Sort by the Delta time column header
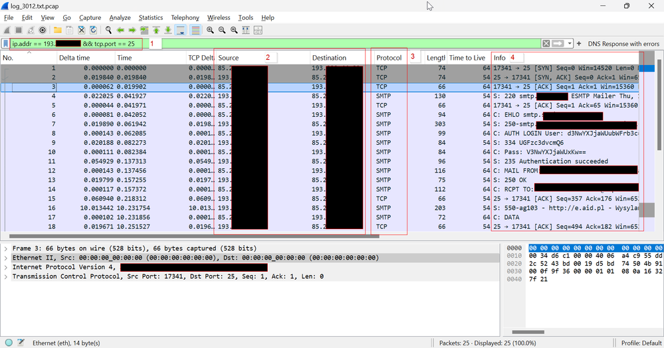Viewport: 664px width, 348px height. pos(86,58)
